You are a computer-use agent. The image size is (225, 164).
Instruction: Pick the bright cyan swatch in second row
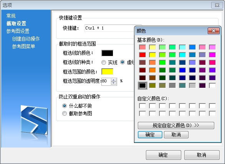182,55
